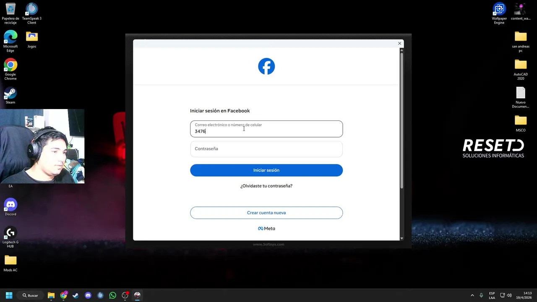Click the ESP LAA language indicator
This screenshot has width=537, height=302.
(x=492, y=295)
